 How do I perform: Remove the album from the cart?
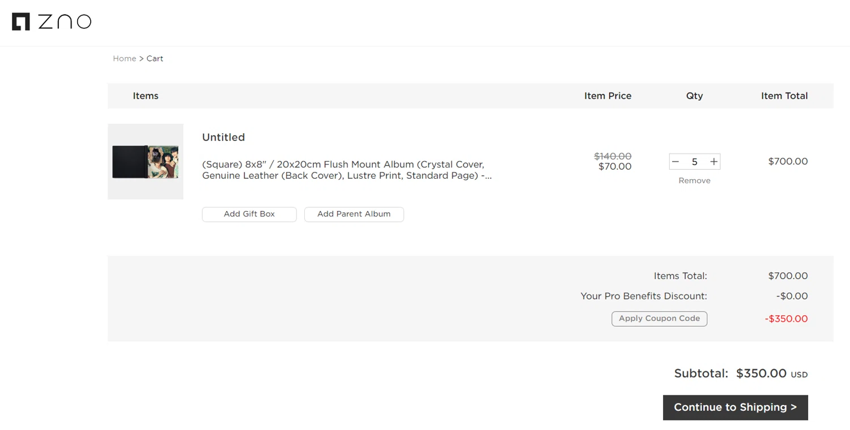click(x=694, y=180)
